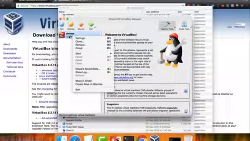250x141 pixels.
Task: Click the devops VM red OS icon
Action: coord(62,35)
